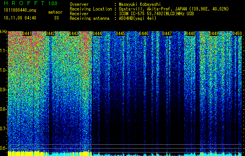Viewport: 245px width, 156px height.
Task: Click the Receiver label
Action: point(79,14)
